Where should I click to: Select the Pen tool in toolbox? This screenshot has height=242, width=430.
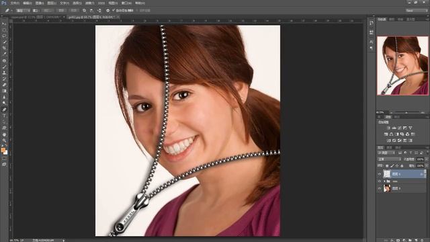coord(4,110)
